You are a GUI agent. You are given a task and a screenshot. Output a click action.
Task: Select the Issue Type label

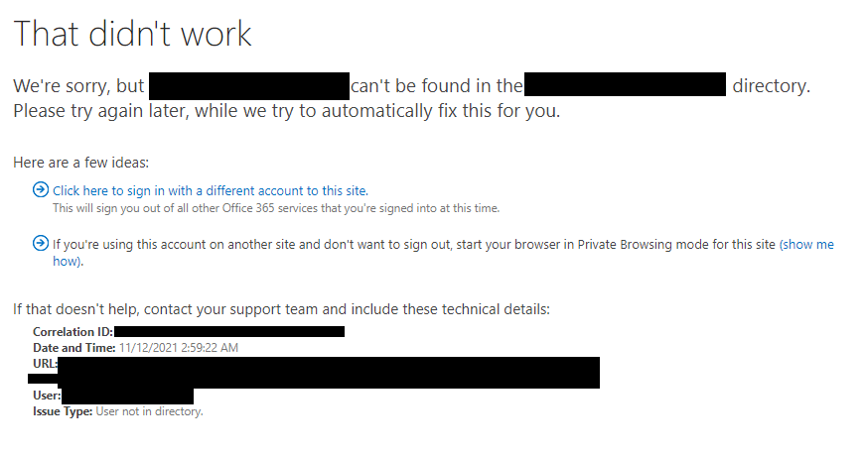click(x=63, y=411)
